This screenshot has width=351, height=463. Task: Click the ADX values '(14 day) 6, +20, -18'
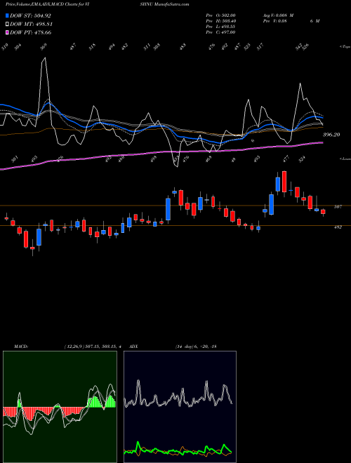[196, 347]
